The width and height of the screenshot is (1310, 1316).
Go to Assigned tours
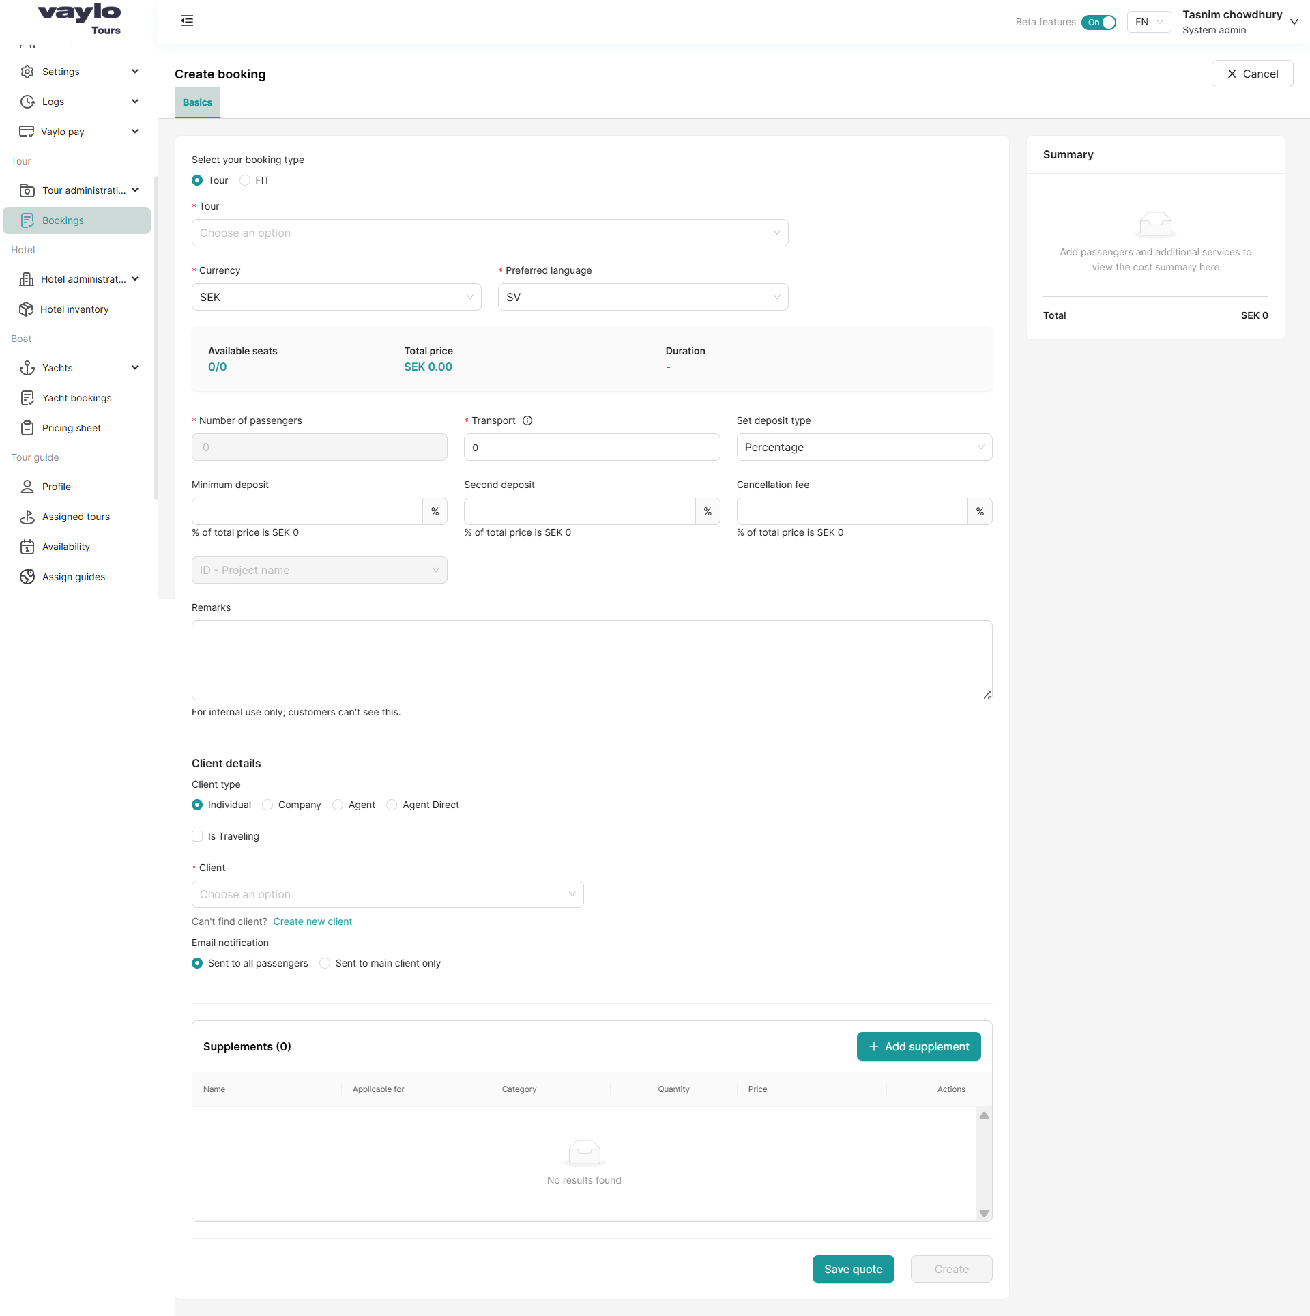tap(76, 517)
